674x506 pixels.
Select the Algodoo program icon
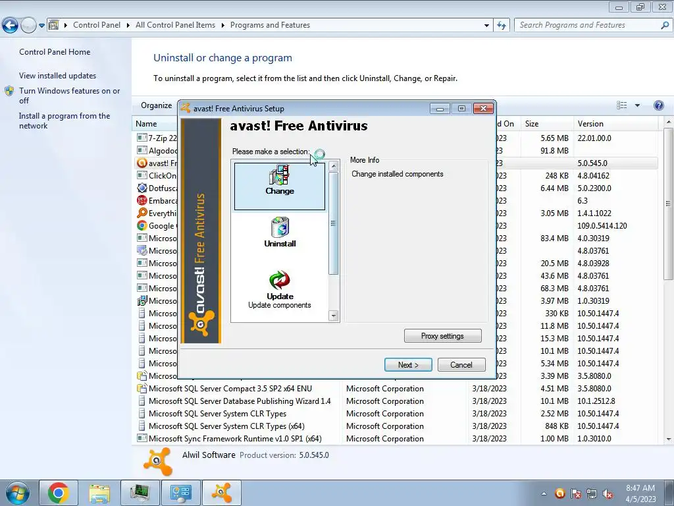(142, 150)
